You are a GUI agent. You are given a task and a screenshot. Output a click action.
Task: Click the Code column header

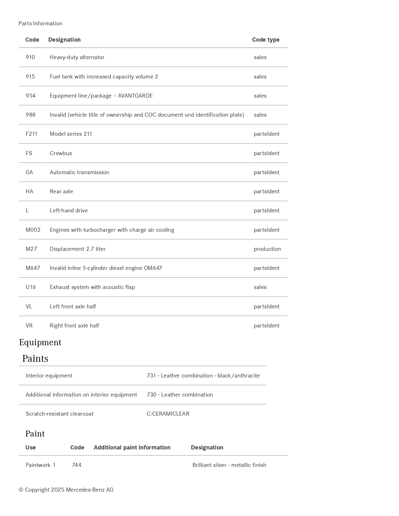pos(32,40)
